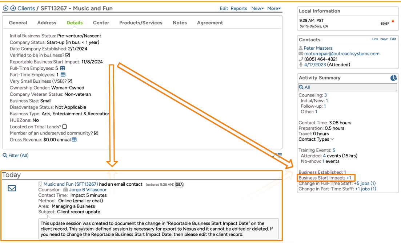
Task: Click the forward arrow navigation icon
Action: pos(13,8)
